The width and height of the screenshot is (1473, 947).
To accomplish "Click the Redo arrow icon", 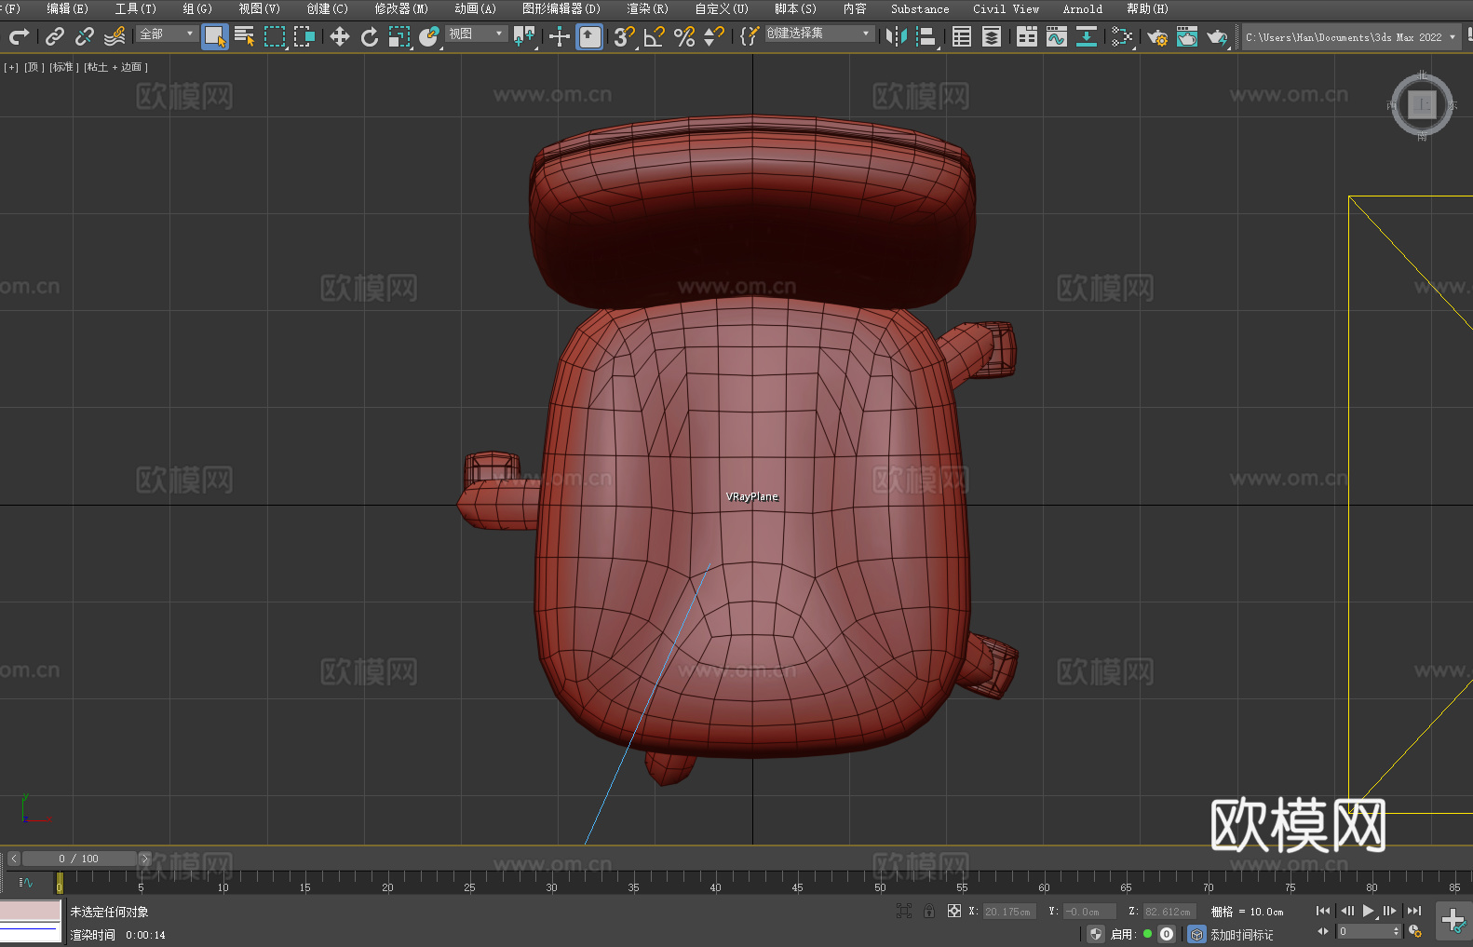I will [x=19, y=36].
